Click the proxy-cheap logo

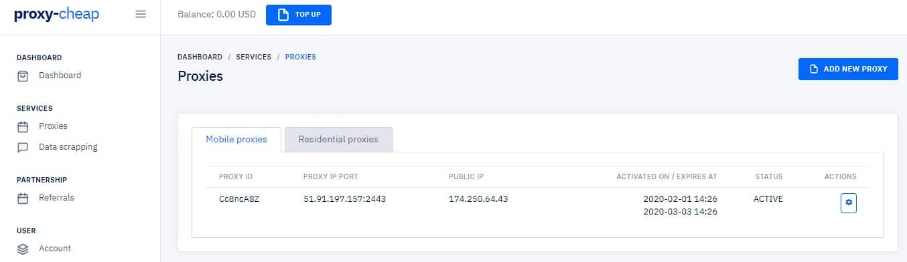(56, 15)
